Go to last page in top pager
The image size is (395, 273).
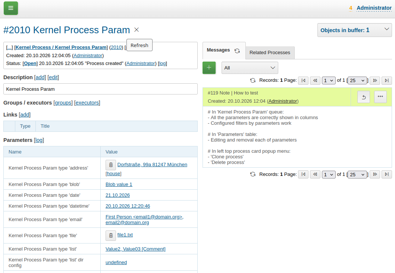click(387, 81)
